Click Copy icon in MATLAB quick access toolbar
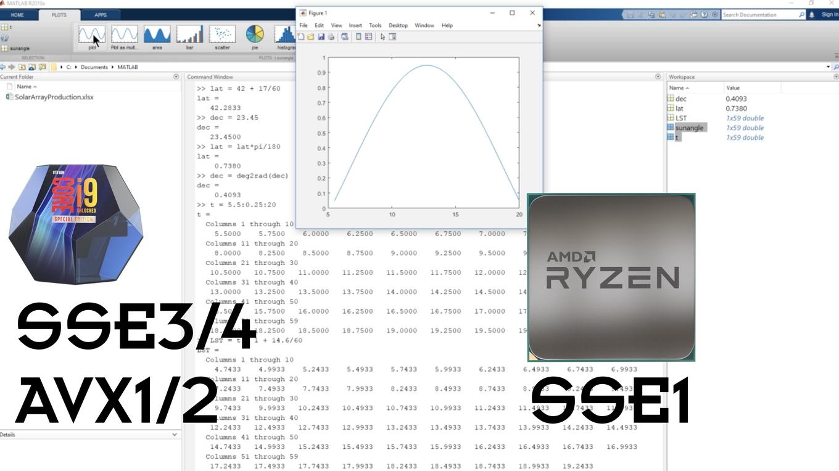The width and height of the screenshot is (839, 471). (x=651, y=15)
